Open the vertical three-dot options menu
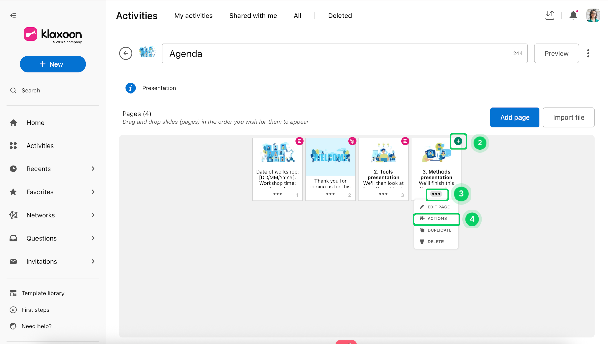 tap(588, 53)
